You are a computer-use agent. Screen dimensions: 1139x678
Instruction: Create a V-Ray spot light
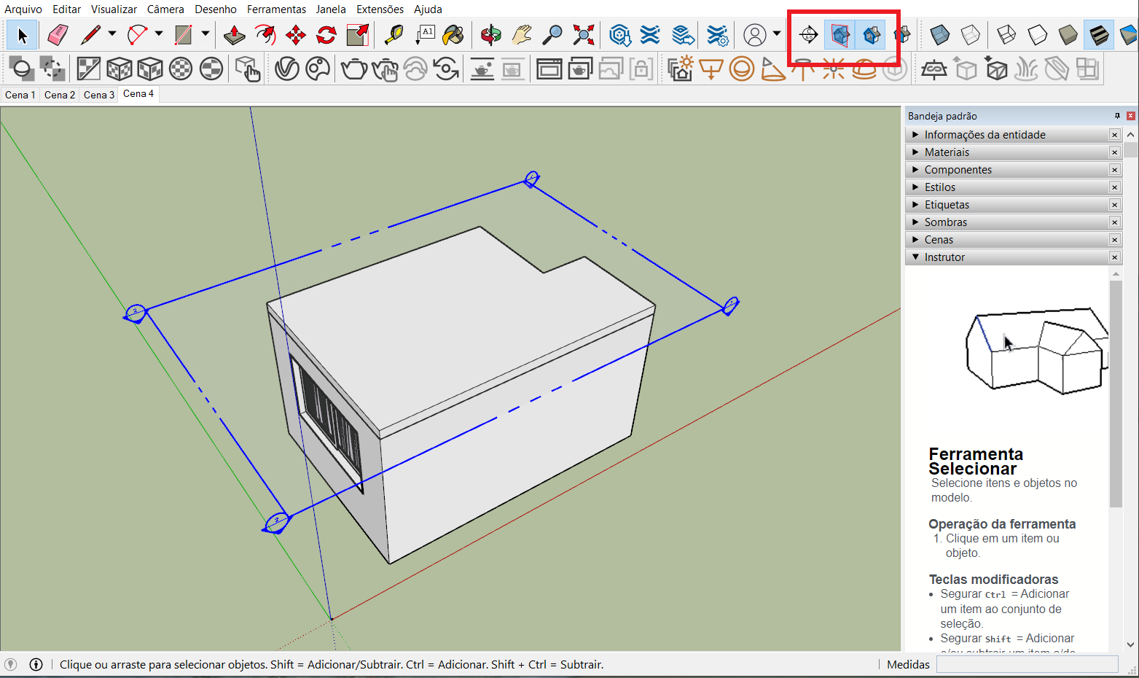772,69
